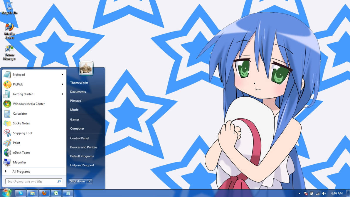
Task: Open the Recycle Bin on the desktop
Action: 9,6
